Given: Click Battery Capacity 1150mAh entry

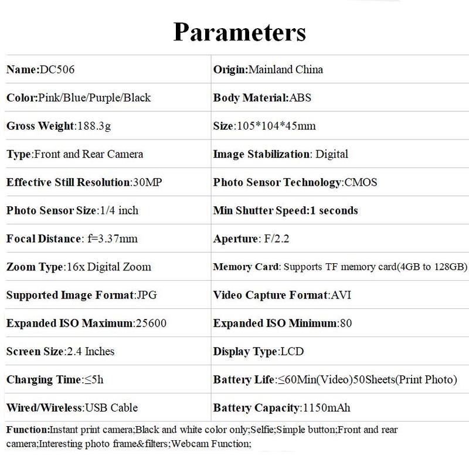Looking at the screenshot, I should coord(281,407).
